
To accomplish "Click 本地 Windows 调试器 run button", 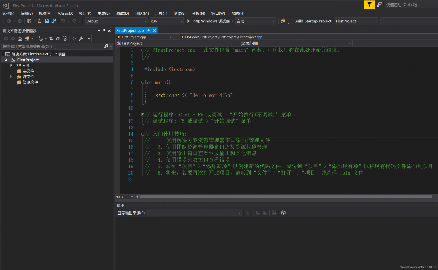I will click(x=208, y=21).
